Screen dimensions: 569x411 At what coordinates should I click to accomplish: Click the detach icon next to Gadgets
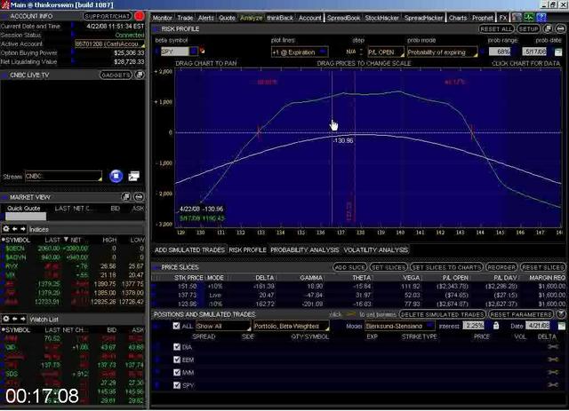pos(140,75)
